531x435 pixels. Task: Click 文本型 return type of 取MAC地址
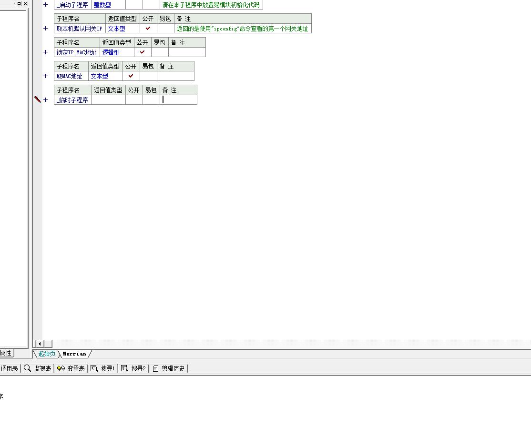(105, 76)
